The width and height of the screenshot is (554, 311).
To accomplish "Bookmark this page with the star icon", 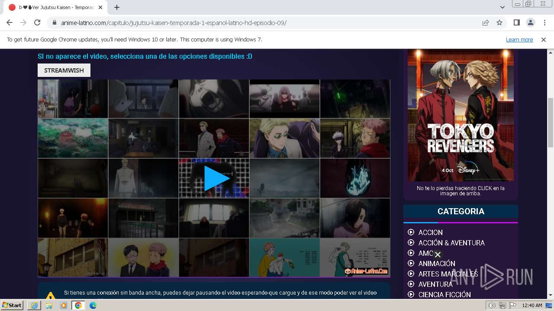I will (x=499, y=22).
